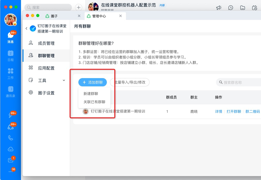Click the plus button beside the search box
261x180 pixels.
click(79, 7)
